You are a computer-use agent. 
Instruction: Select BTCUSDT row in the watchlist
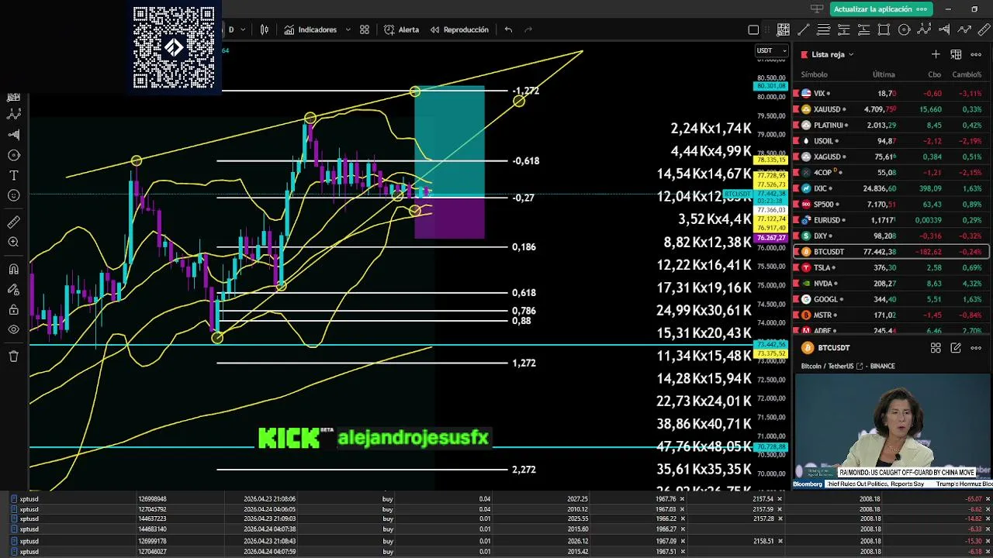pos(891,251)
